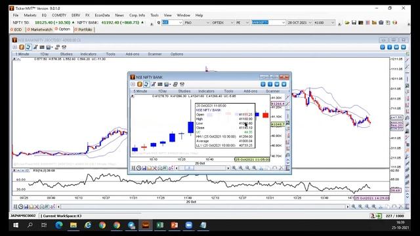Click the save icon in main chart bottom toolbar
420x236 pixels.
[x=26, y=206]
